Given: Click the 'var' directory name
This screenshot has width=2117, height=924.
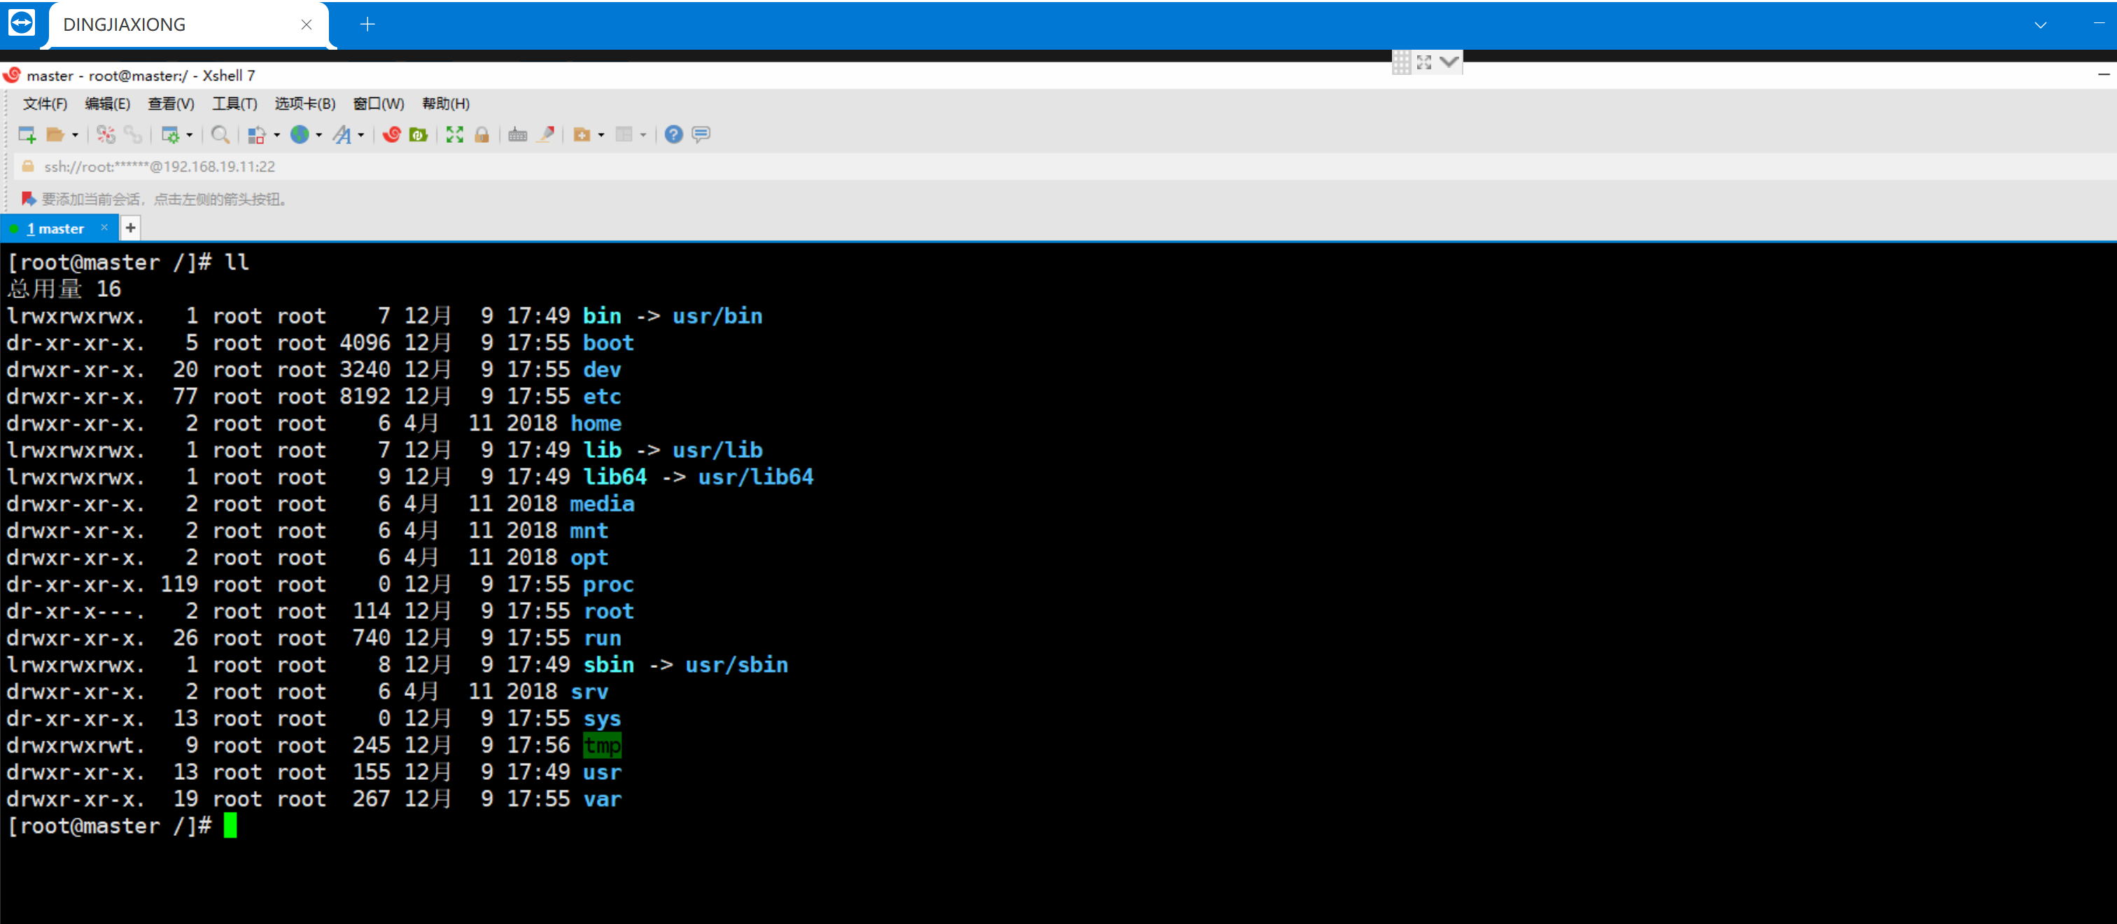Looking at the screenshot, I should [602, 799].
